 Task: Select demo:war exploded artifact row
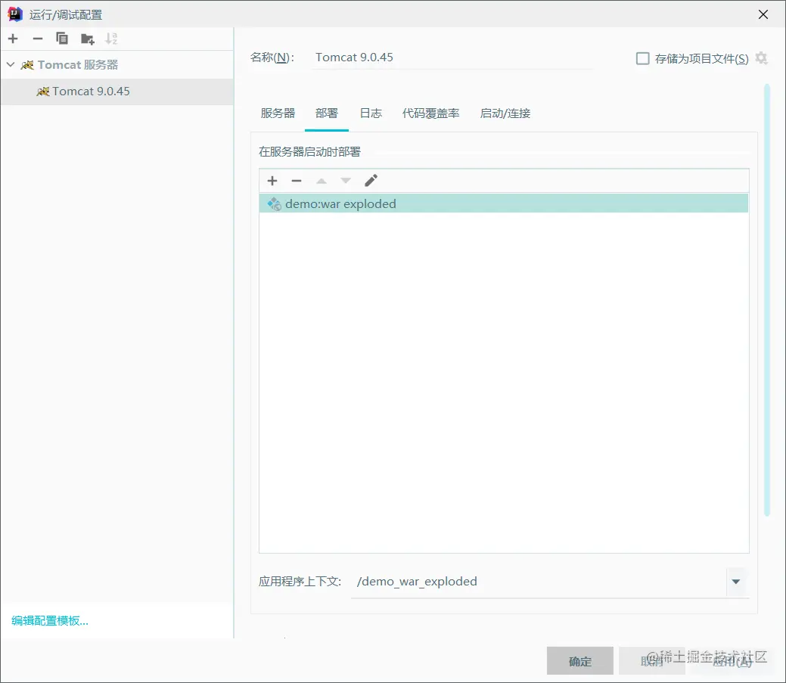point(504,204)
